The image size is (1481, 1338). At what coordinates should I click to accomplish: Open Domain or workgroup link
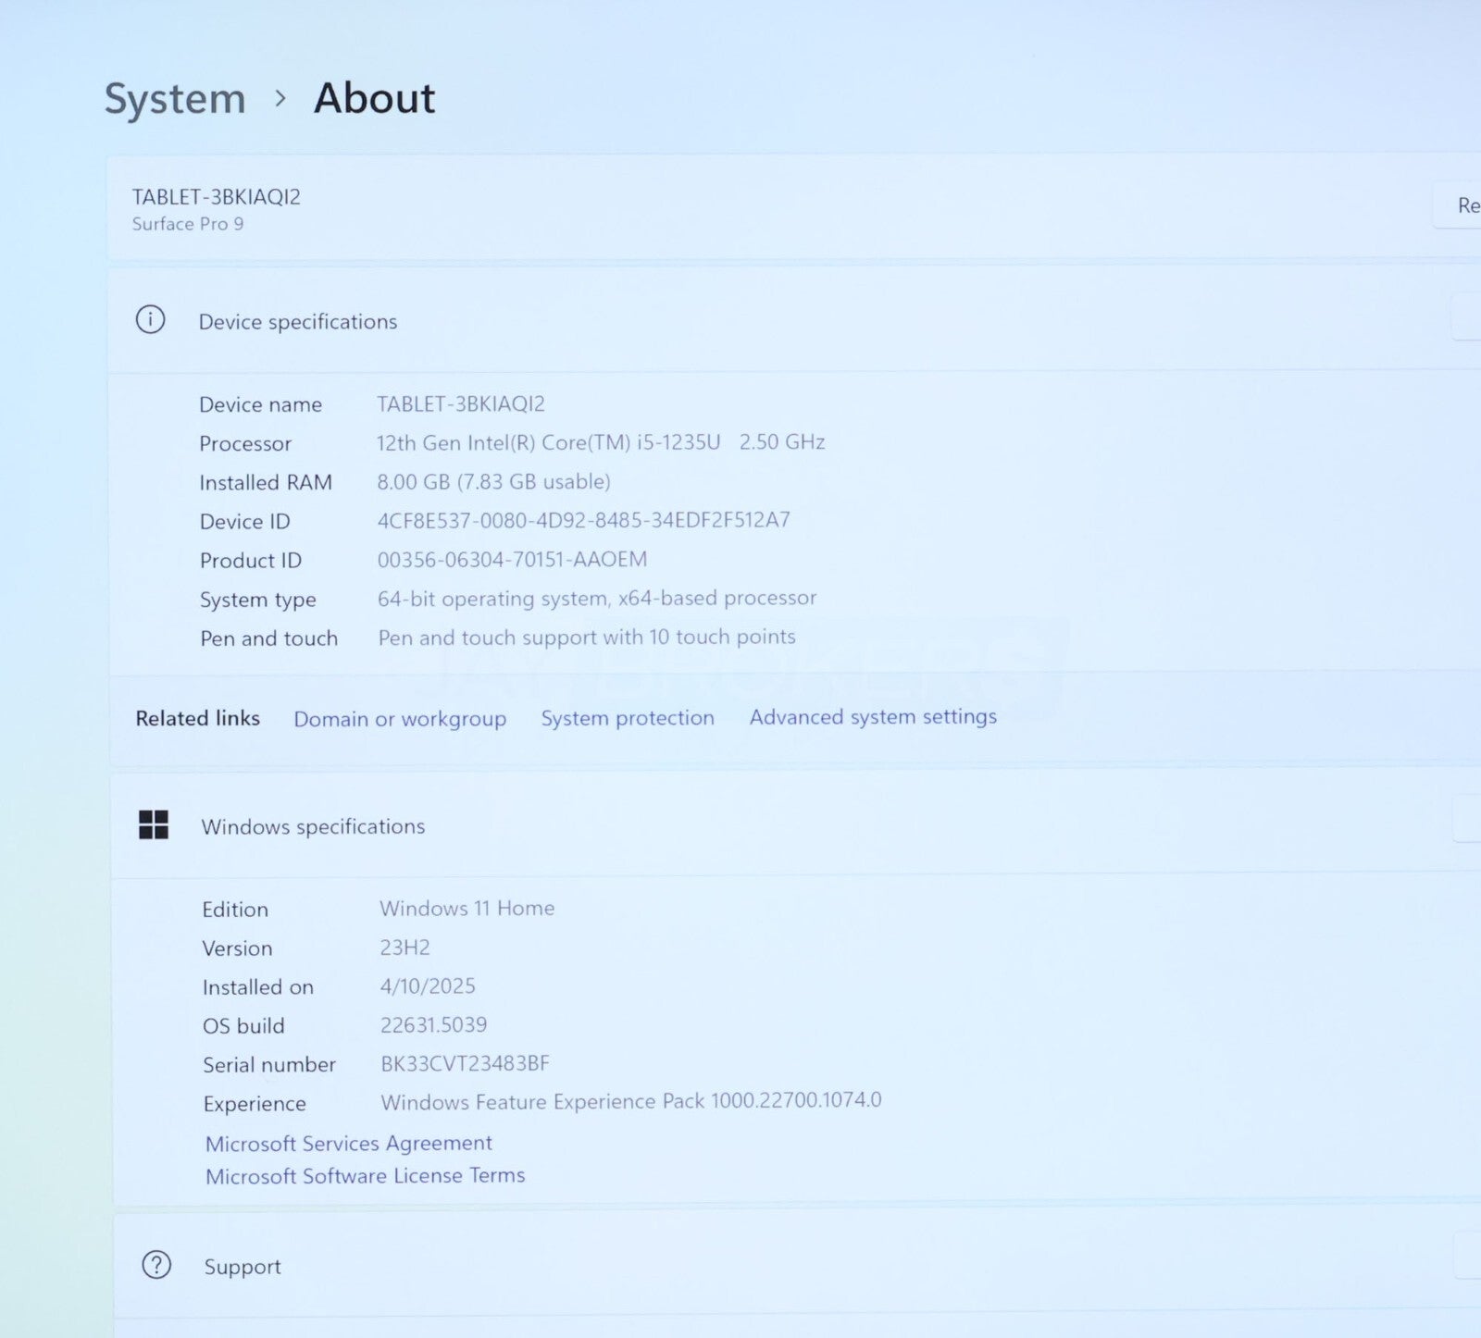[x=400, y=719]
